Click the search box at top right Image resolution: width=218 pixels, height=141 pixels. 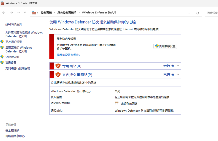coord(212,13)
